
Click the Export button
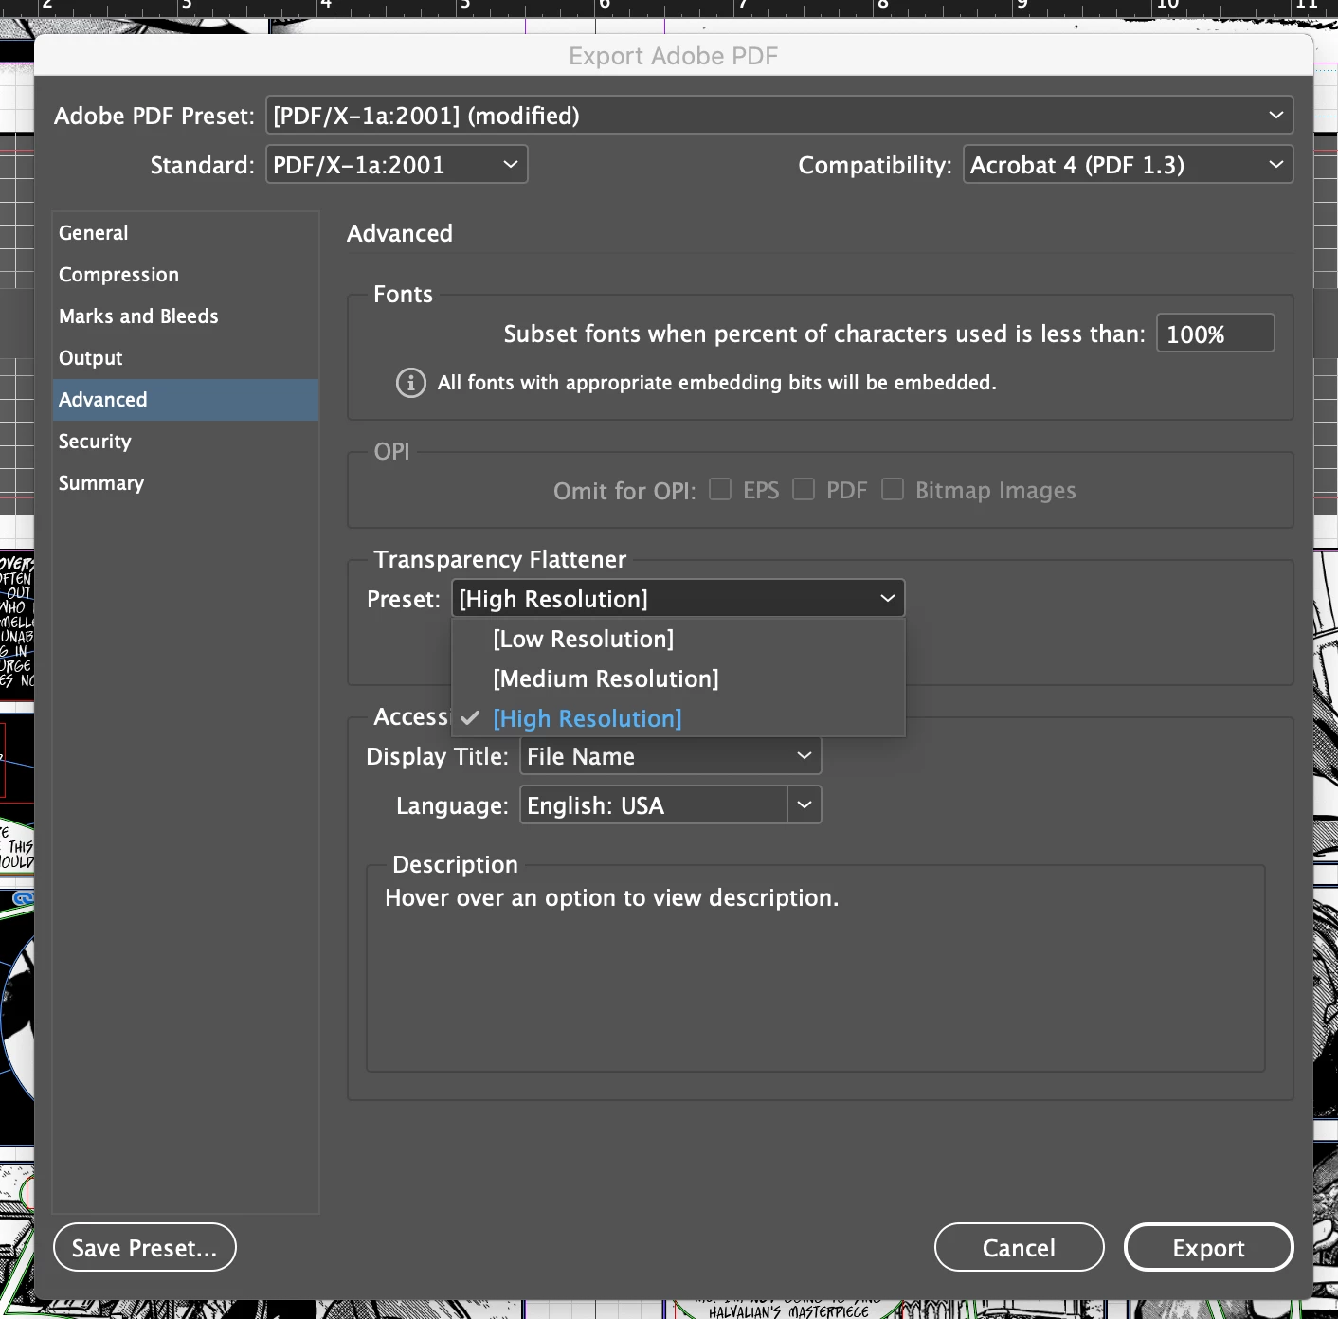click(x=1208, y=1248)
